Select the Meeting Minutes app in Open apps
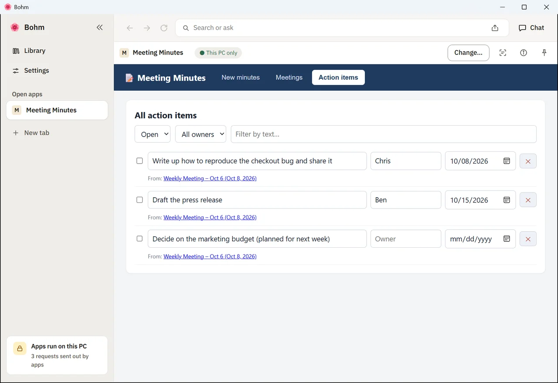The width and height of the screenshot is (558, 383). coord(57,110)
